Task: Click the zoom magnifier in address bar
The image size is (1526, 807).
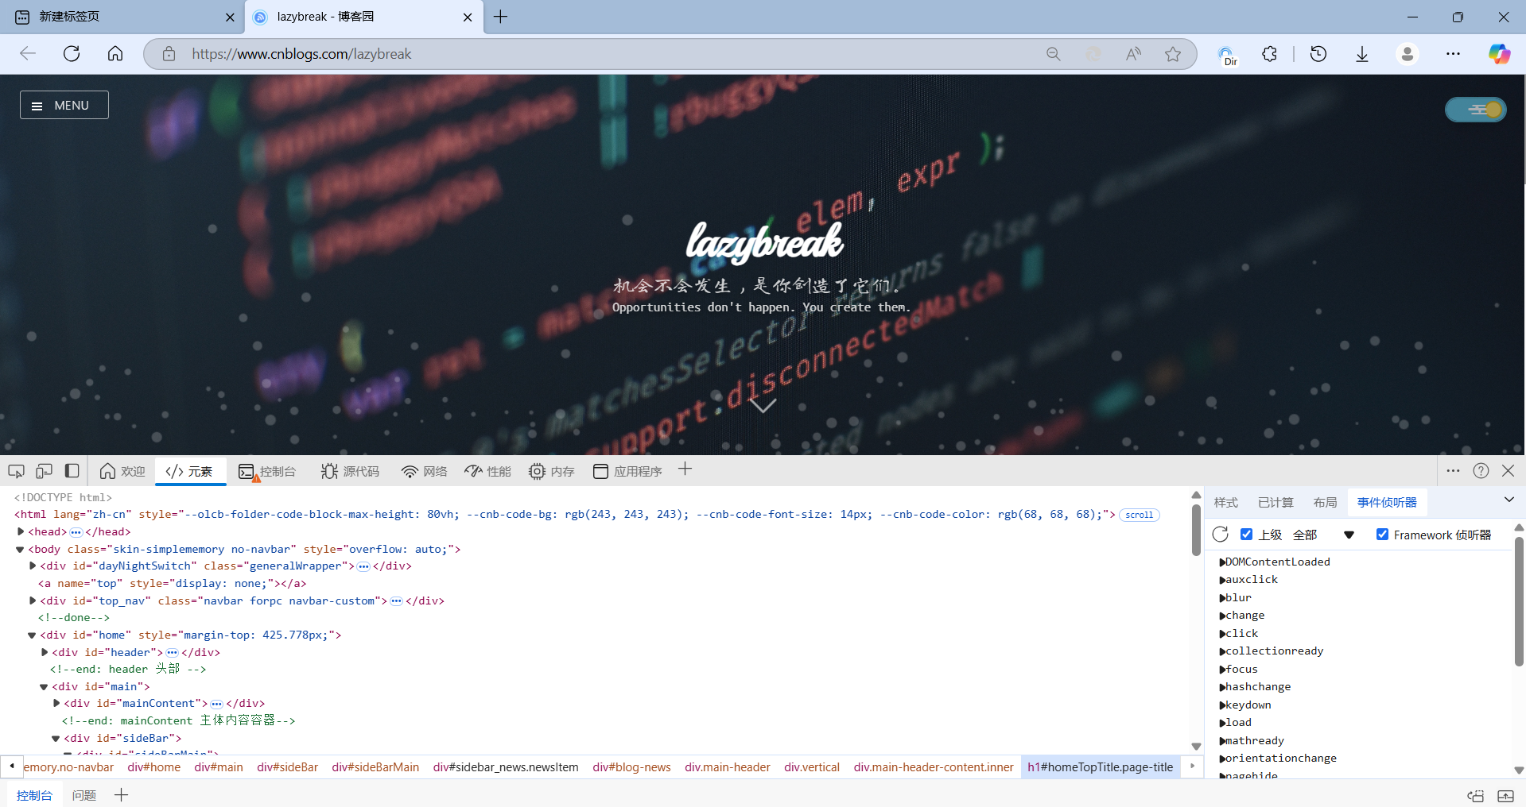Action: click(1053, 53)
